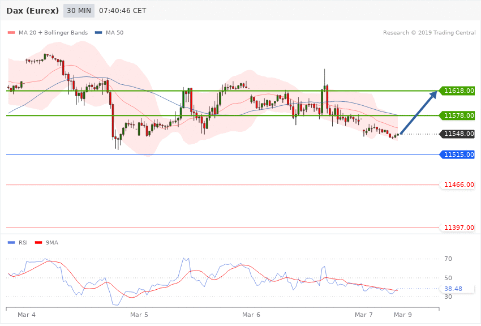Click the pink MA 20 legend swatch
The width and height of the screenshot is (481, 326).
click(11, 32)
